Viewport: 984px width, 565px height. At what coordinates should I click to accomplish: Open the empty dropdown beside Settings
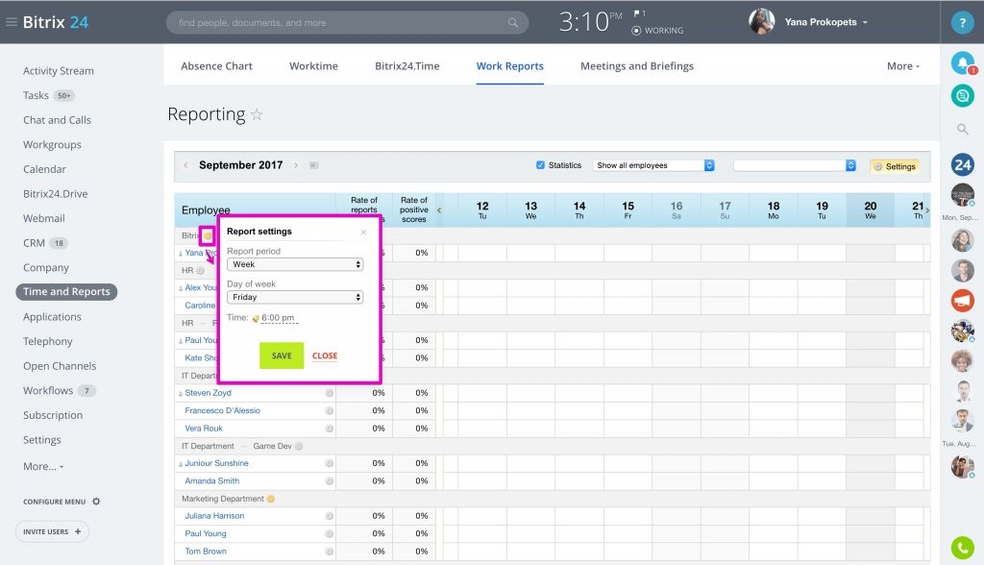click(795, 165)
